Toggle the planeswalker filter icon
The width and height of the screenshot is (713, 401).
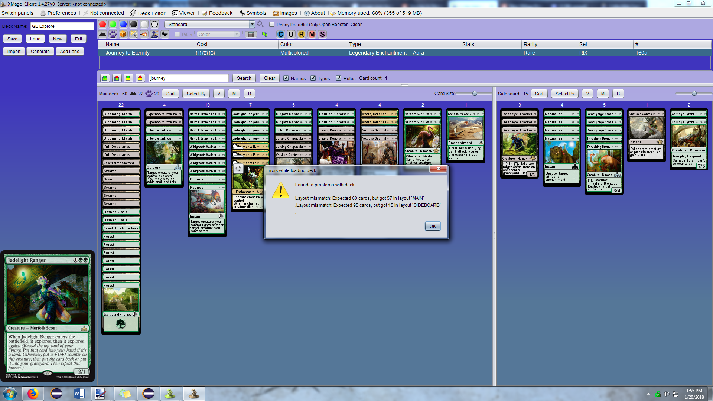point(165,34)
